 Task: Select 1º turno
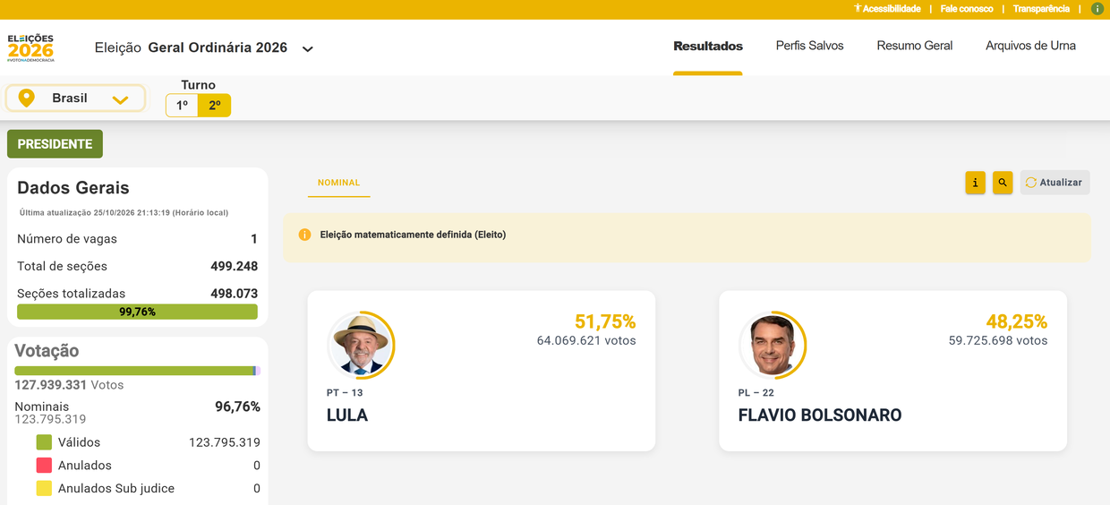[x=182, y=106]
